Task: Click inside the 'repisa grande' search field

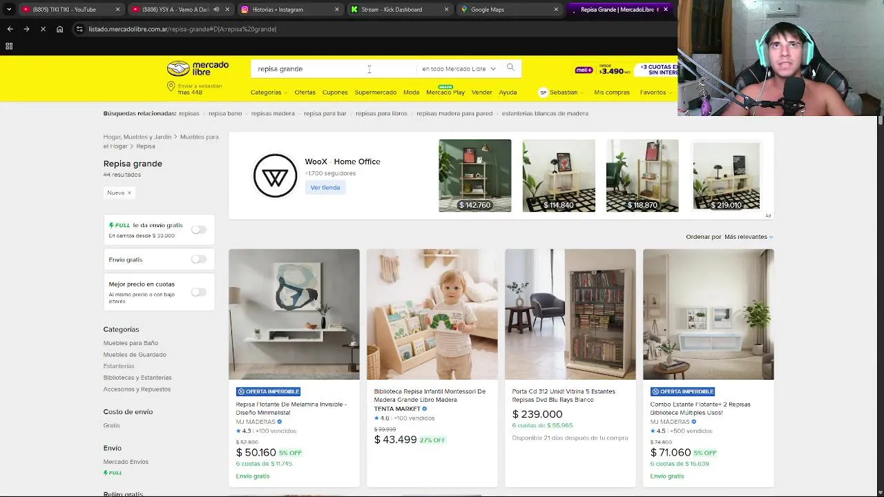Action: click(x=334, y=69)
